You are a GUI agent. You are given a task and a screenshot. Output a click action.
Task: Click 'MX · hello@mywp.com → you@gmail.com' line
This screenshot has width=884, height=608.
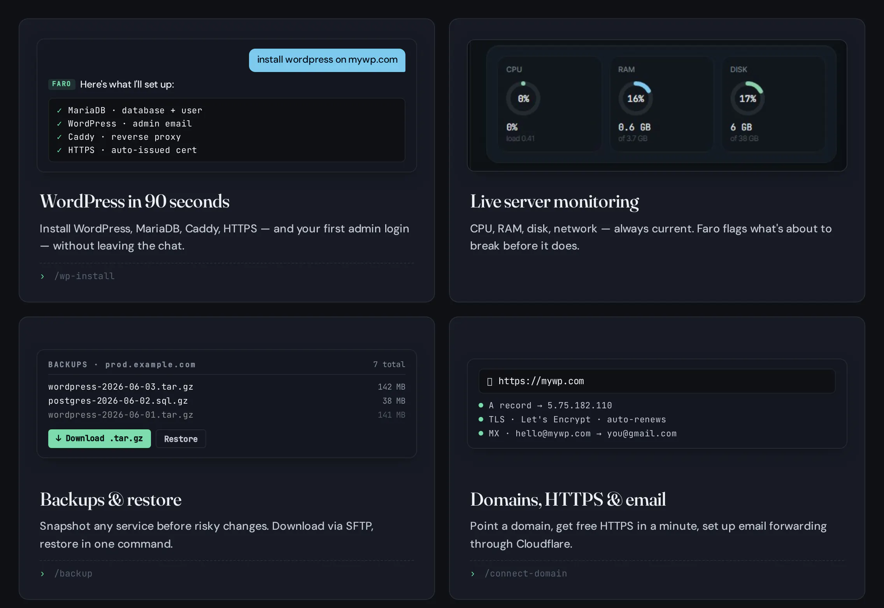[582, 433]
